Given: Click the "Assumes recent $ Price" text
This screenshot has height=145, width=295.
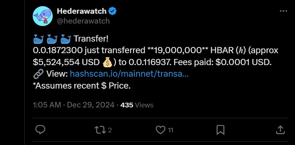Looking at the screenshot, I should point(81,86).
